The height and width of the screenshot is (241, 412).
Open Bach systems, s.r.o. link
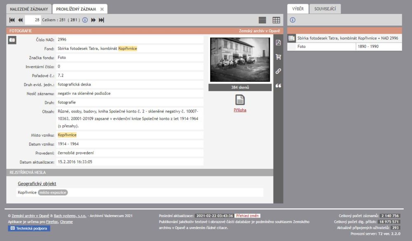(70, 216)
